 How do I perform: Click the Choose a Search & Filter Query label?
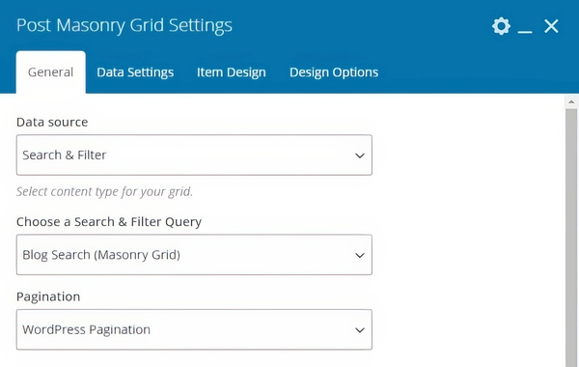[109, 222]
